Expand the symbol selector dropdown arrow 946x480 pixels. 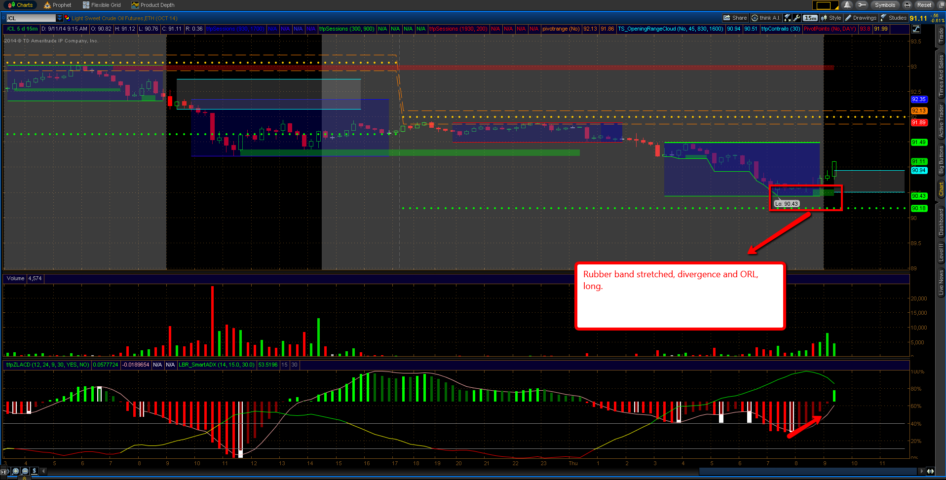click(60, 18)
